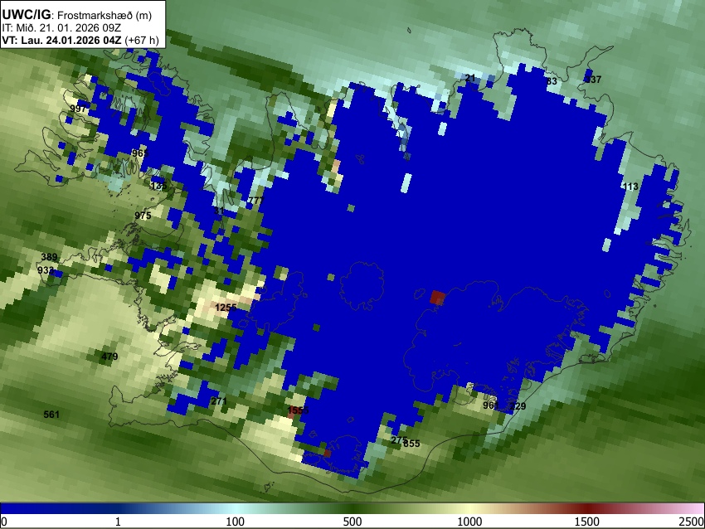Image resolution: width=705 pixels, height=529 pixels.
Task: Click the 855 value label
Action: (x=411, y=444)
